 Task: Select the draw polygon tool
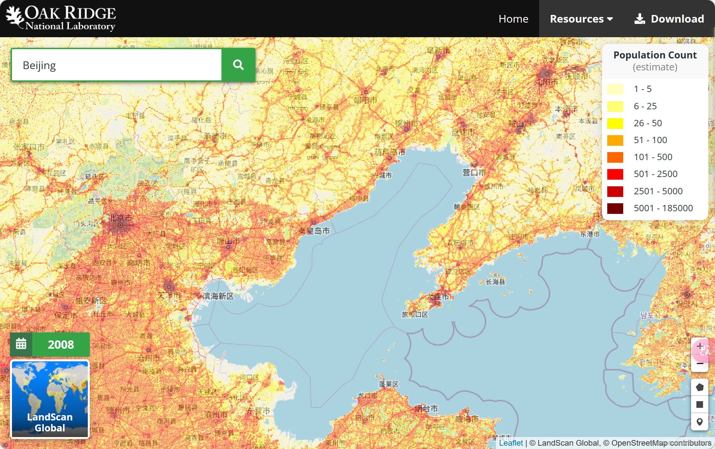699,387
